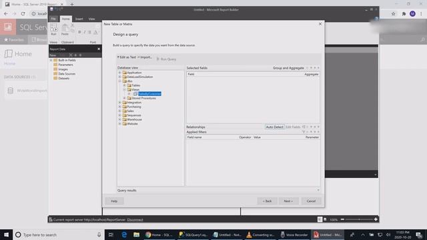Screen dimensions: 427x240
Task: Expand the DataLoadSimulation schema node
Action: [x=119, y=77]
